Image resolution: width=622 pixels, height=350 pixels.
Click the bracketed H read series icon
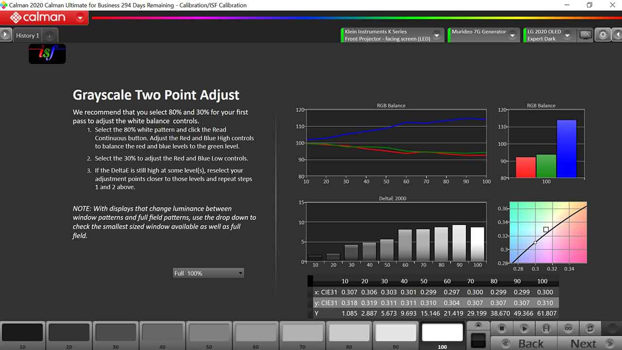tap(546, 329)
